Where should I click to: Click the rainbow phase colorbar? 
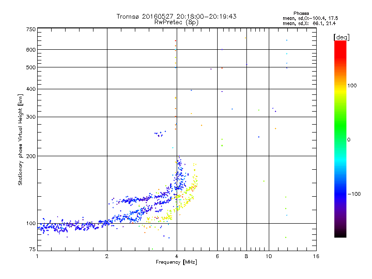tap(340, 139)
